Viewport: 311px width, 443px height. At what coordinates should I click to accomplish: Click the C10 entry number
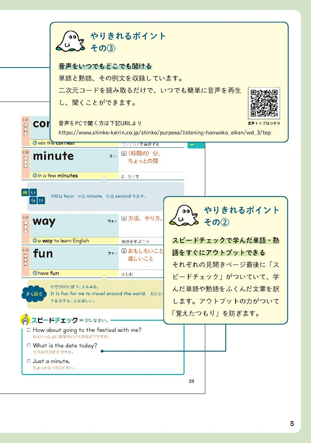click(x=25, y=250)
